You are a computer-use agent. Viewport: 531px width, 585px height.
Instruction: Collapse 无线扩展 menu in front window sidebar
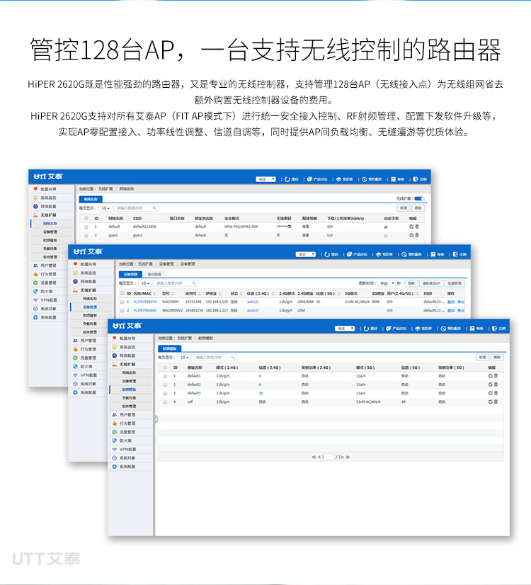click(131, 364)
